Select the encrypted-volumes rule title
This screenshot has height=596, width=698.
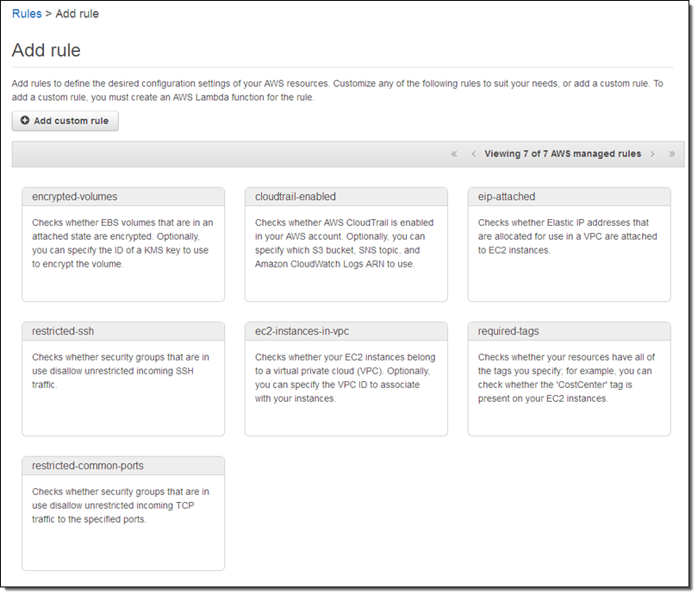coord(75,197)
